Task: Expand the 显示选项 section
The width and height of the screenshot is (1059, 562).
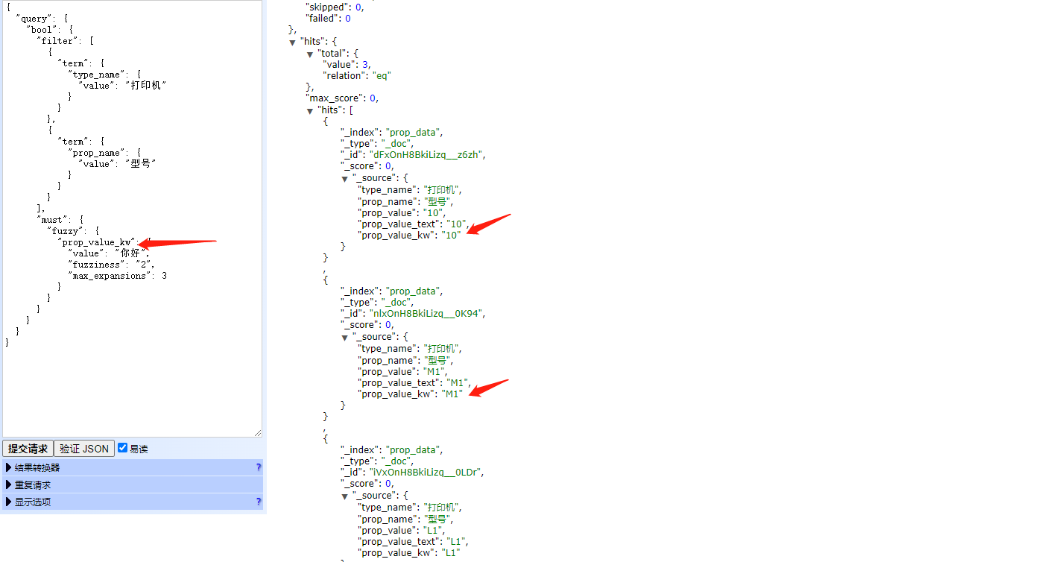Action: point(133,502)
